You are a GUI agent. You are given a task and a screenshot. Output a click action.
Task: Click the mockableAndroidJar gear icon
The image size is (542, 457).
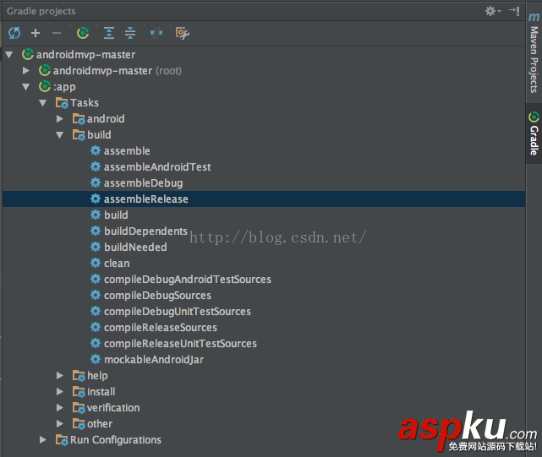click(96, 359)
